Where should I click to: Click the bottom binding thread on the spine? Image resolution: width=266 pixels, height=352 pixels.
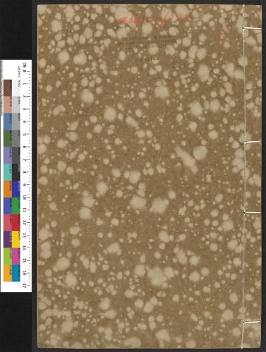point(252,322)
